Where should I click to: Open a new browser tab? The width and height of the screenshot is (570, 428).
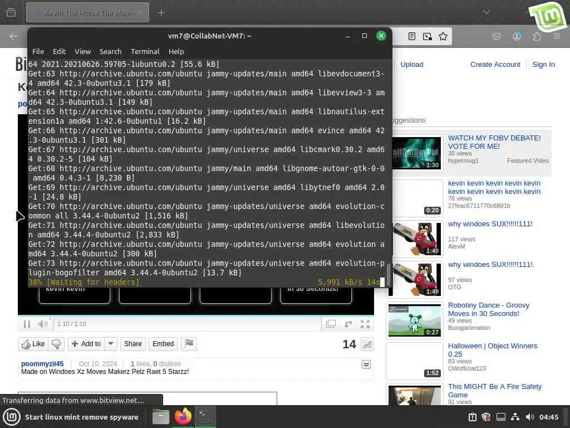(x=161, y=13)
